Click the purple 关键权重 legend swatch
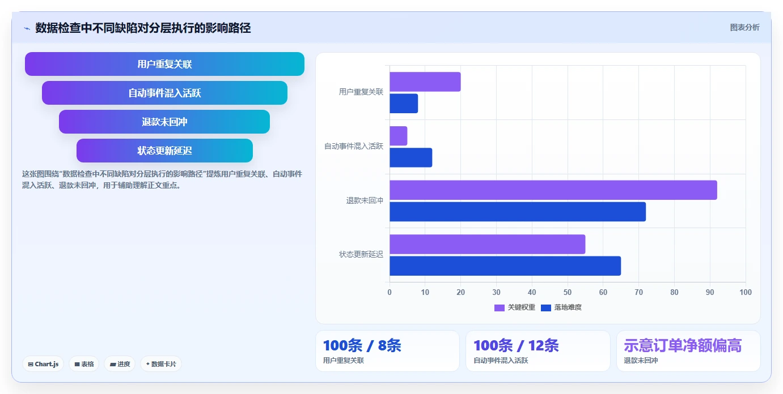The width and height of the screenshot is (783, 394). 500,308
